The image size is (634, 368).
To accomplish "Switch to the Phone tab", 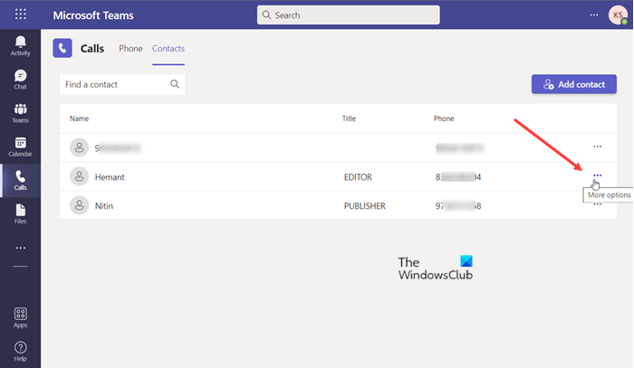I will pos(130,49).
